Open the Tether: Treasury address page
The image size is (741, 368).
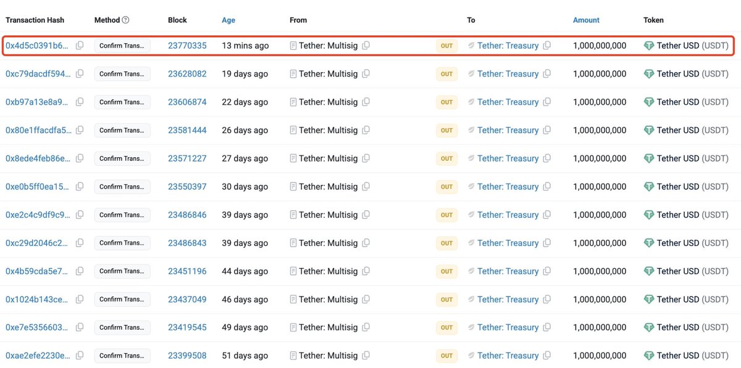[x=509, y=46]
